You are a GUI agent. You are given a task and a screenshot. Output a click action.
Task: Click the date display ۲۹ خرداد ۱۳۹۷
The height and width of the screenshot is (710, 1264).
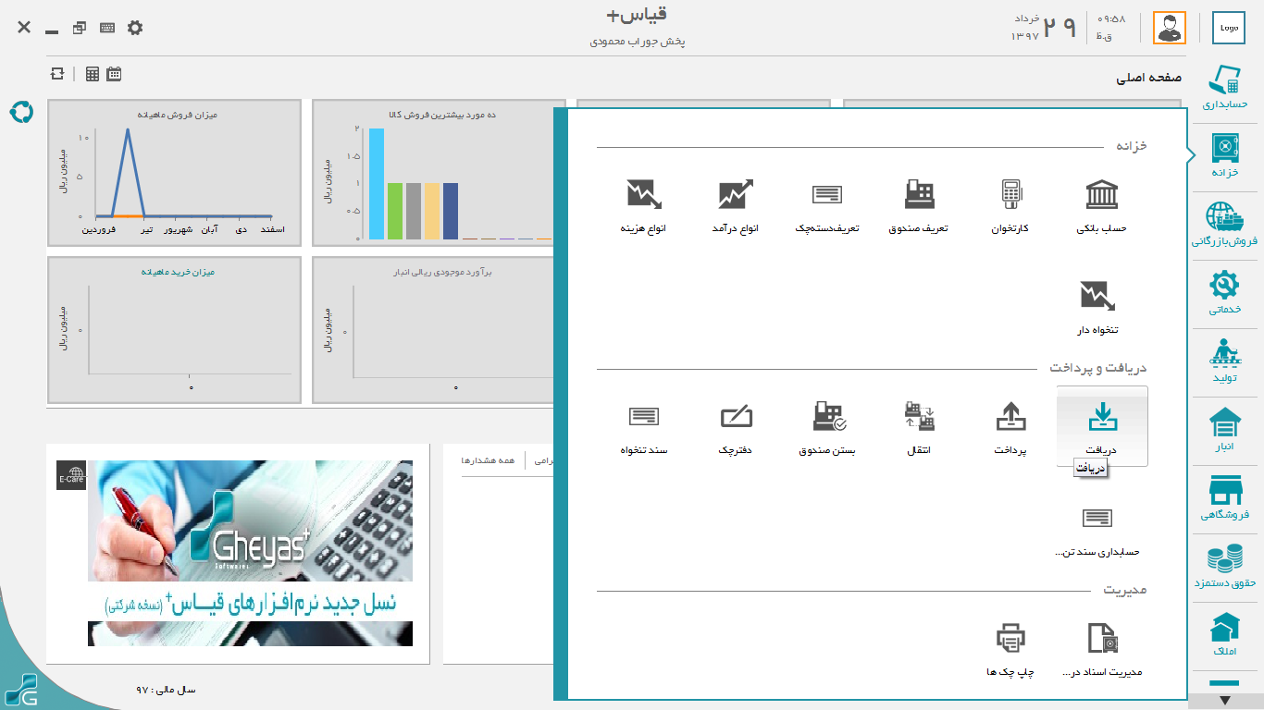[1045, 28]
